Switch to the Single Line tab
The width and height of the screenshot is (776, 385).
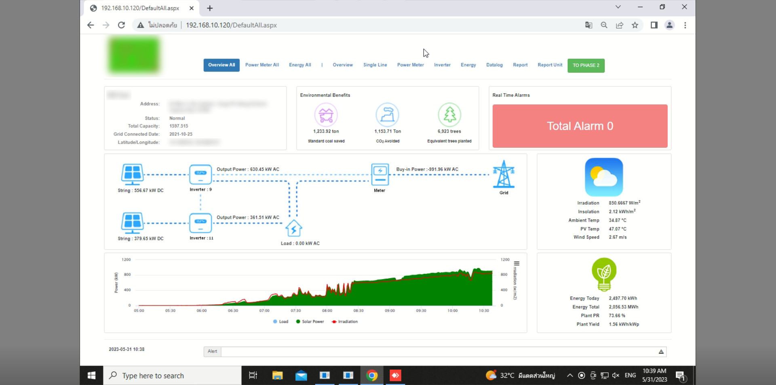point(375,65)
